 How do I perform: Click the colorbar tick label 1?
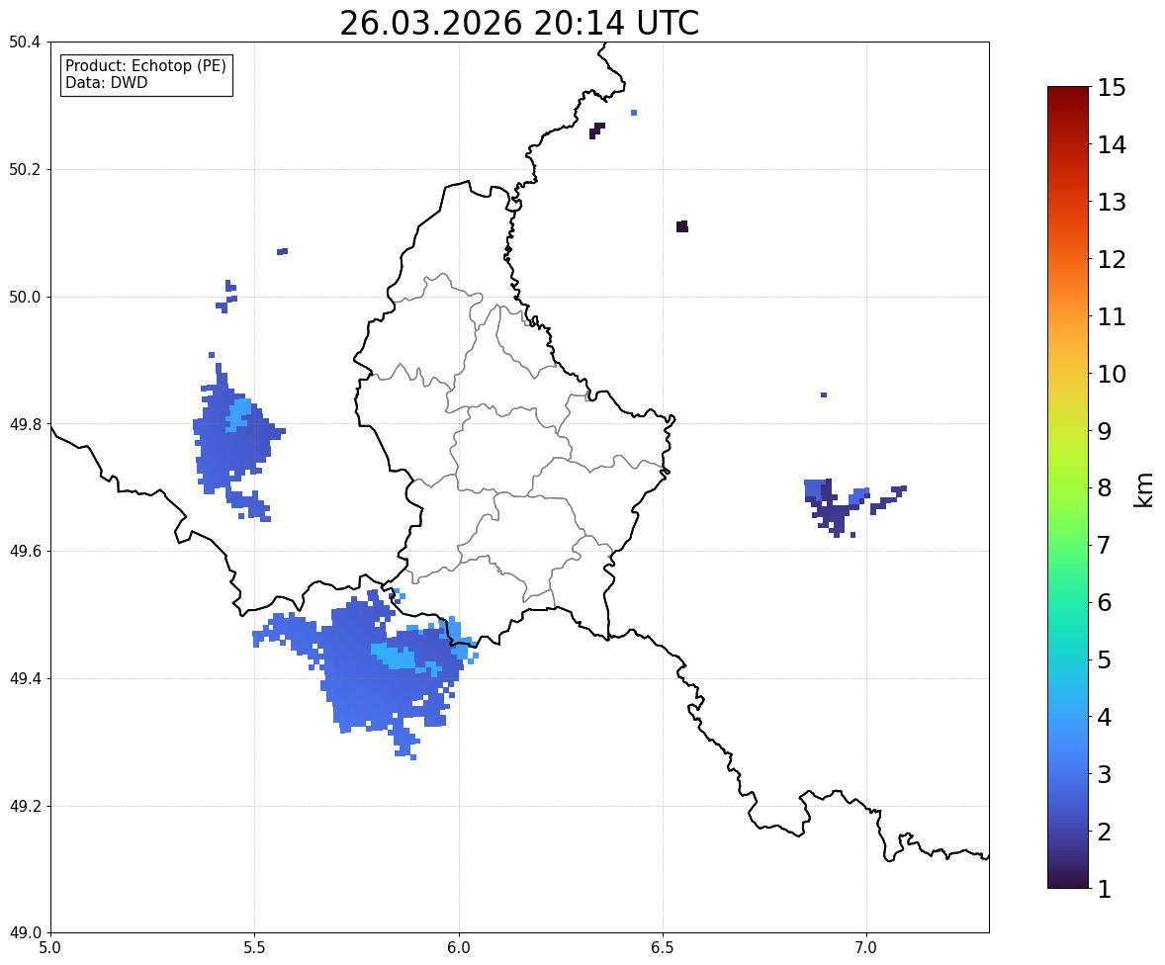1104,889
